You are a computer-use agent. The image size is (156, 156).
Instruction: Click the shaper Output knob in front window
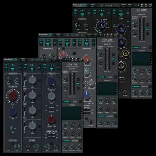pos(79,147)
